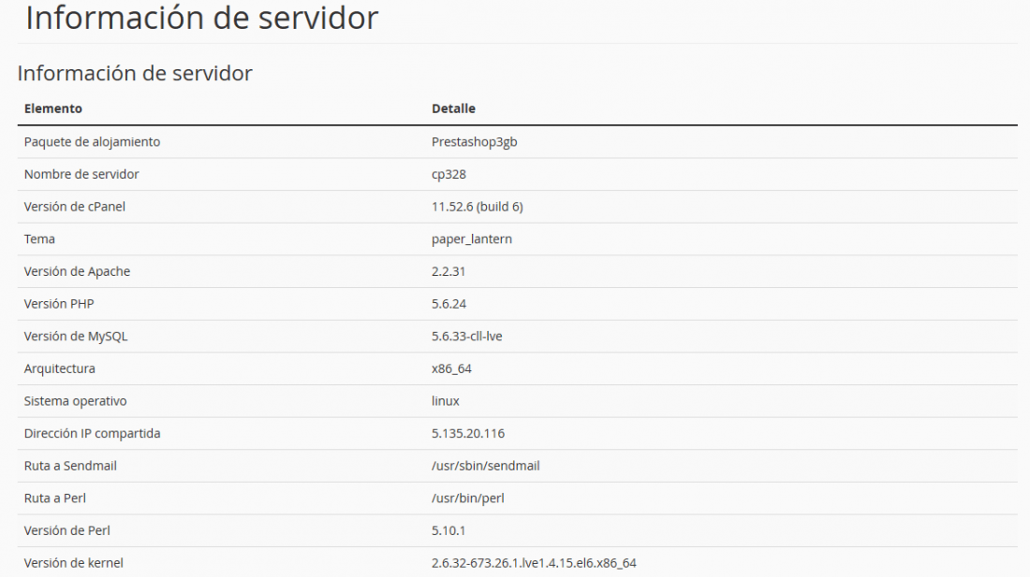Screen dimensions: 1030x577
Task: Click the Sistema operativo row label
Action: click(76, 401)
